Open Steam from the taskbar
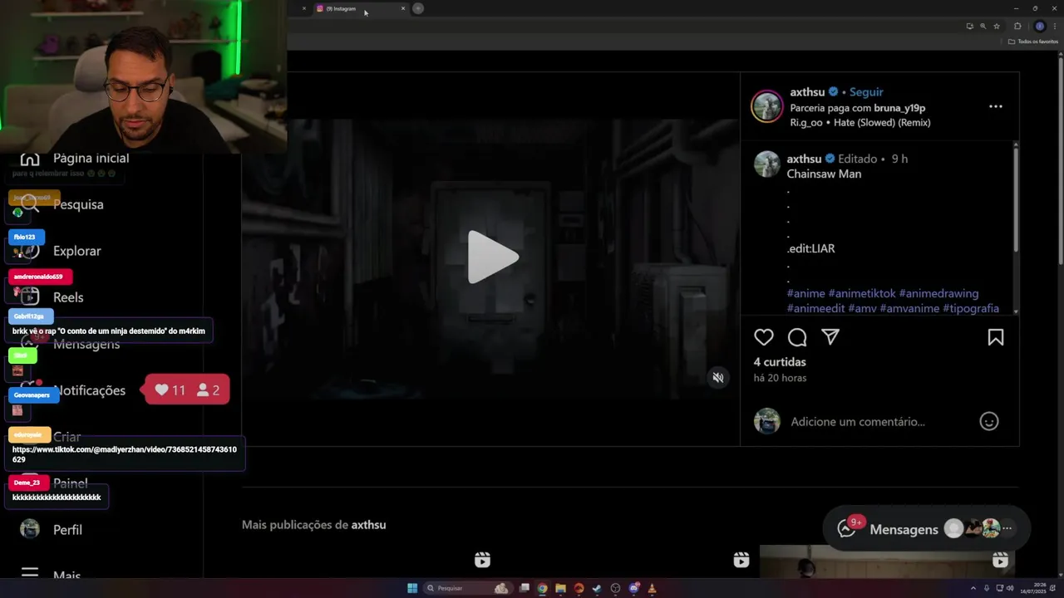 point(597,588)
